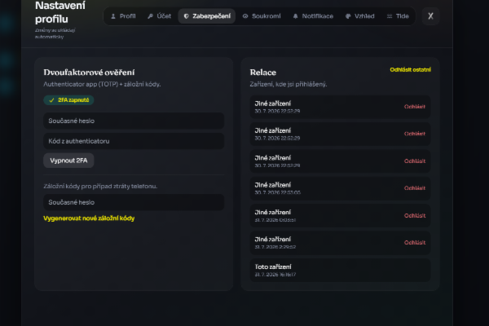Click the bell icon on Notifikace tab

click(x=295, y=16)
